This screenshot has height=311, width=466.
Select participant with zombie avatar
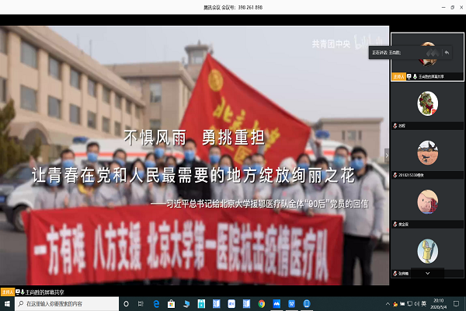[427, 103]
